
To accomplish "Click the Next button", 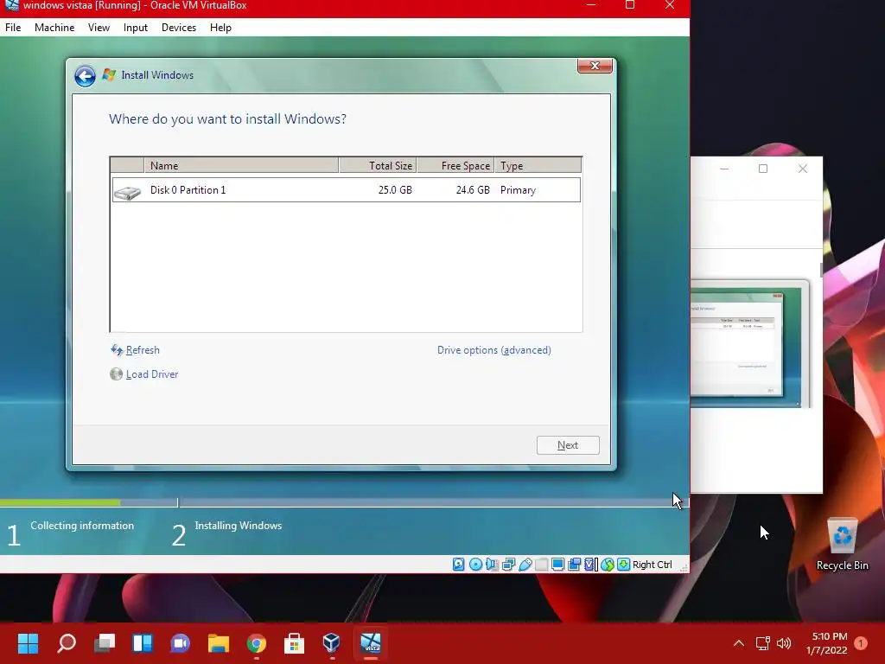I will pos(568,445).
